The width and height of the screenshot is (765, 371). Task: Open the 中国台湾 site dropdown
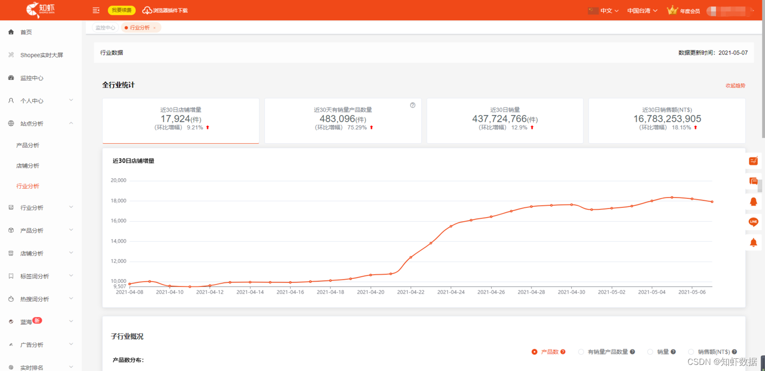(643, 10)
